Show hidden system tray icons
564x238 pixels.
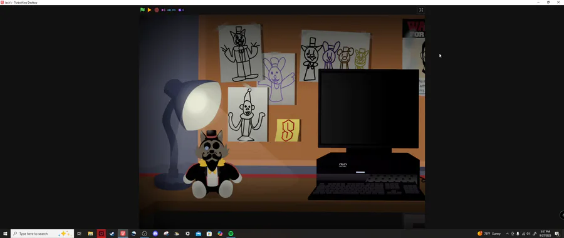click(507, 234)
